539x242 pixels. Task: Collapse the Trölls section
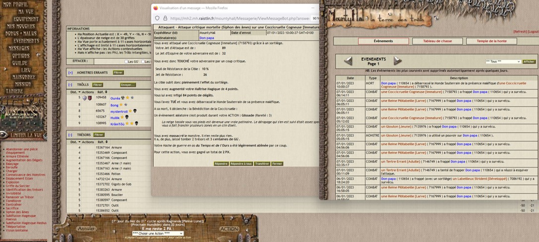click(x=70, y=85)
